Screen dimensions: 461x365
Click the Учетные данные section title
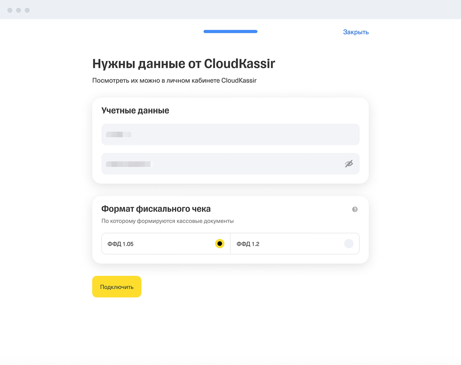[x=135, y=110]
